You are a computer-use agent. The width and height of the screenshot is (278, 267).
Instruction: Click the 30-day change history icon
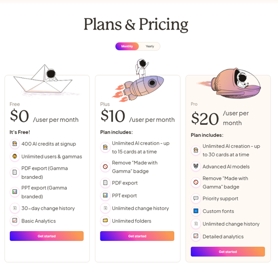click(15, 208)
